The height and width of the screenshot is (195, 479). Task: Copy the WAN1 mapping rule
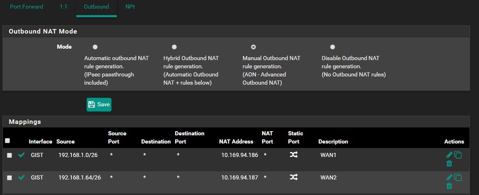(x=458, y=155)
